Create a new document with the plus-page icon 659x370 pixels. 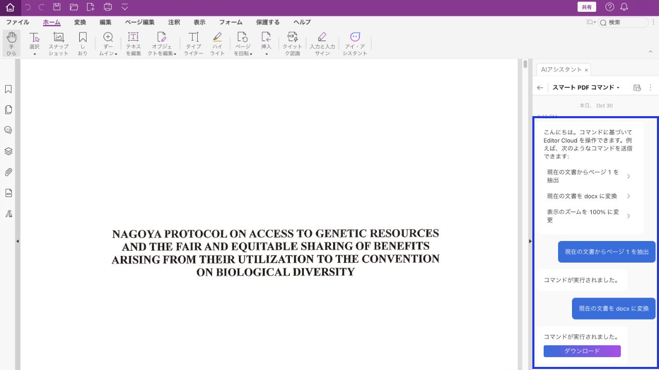(91, 7)
